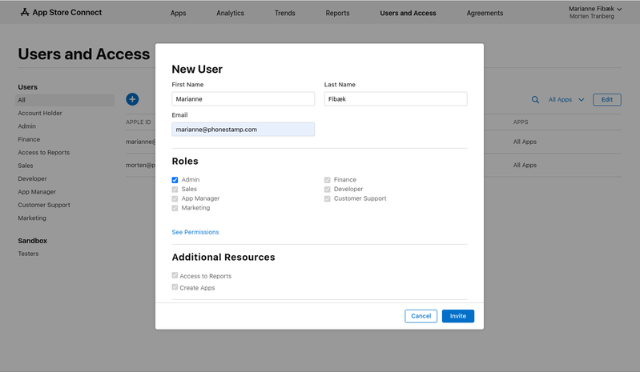Toggle the Customer Support role checkbox
The height and width of the screenshot is (372, 640).
(x=328, y=198)
